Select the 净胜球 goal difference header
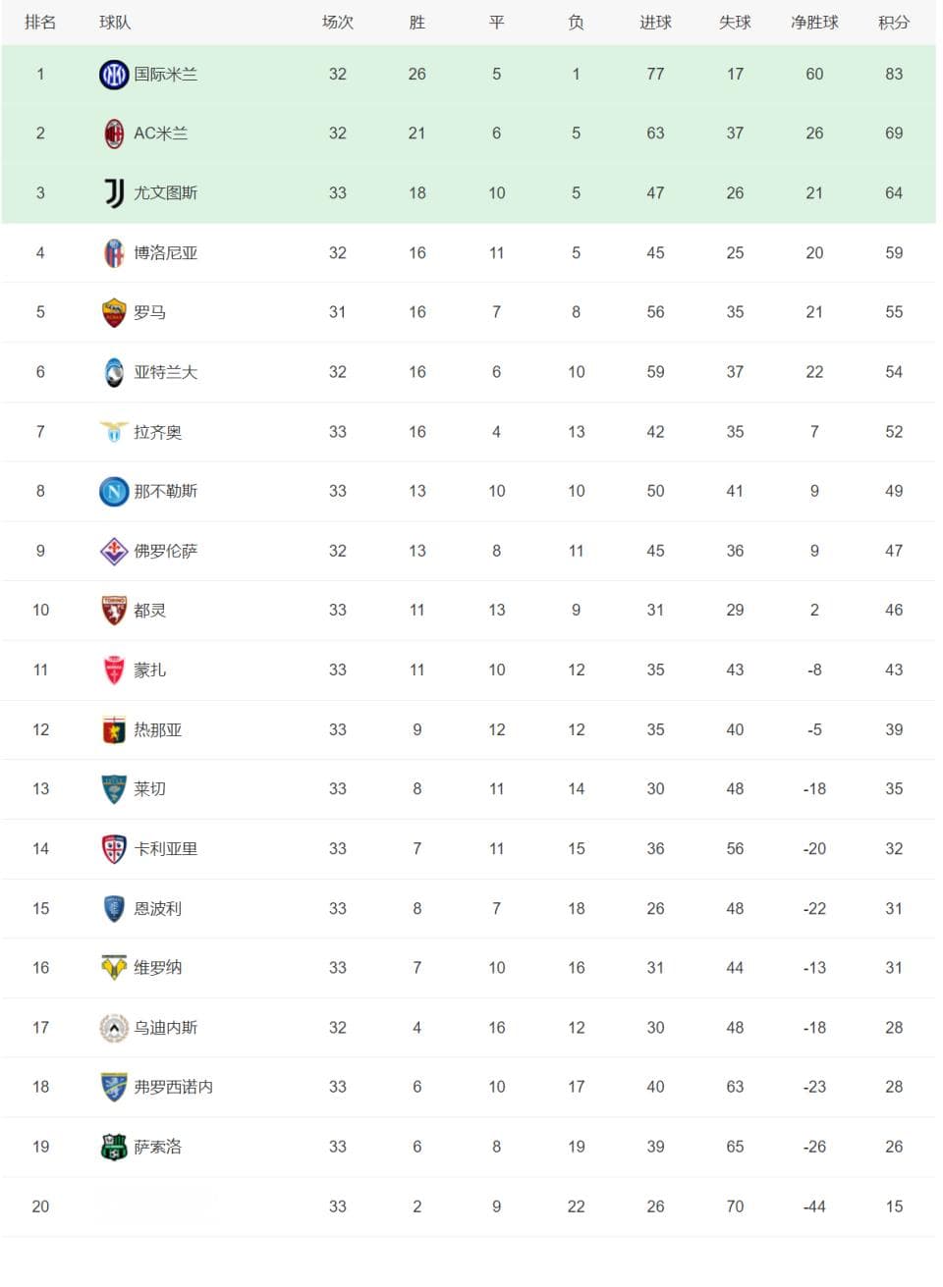The width and height of the screenshot is (943, 1287). 814,22
